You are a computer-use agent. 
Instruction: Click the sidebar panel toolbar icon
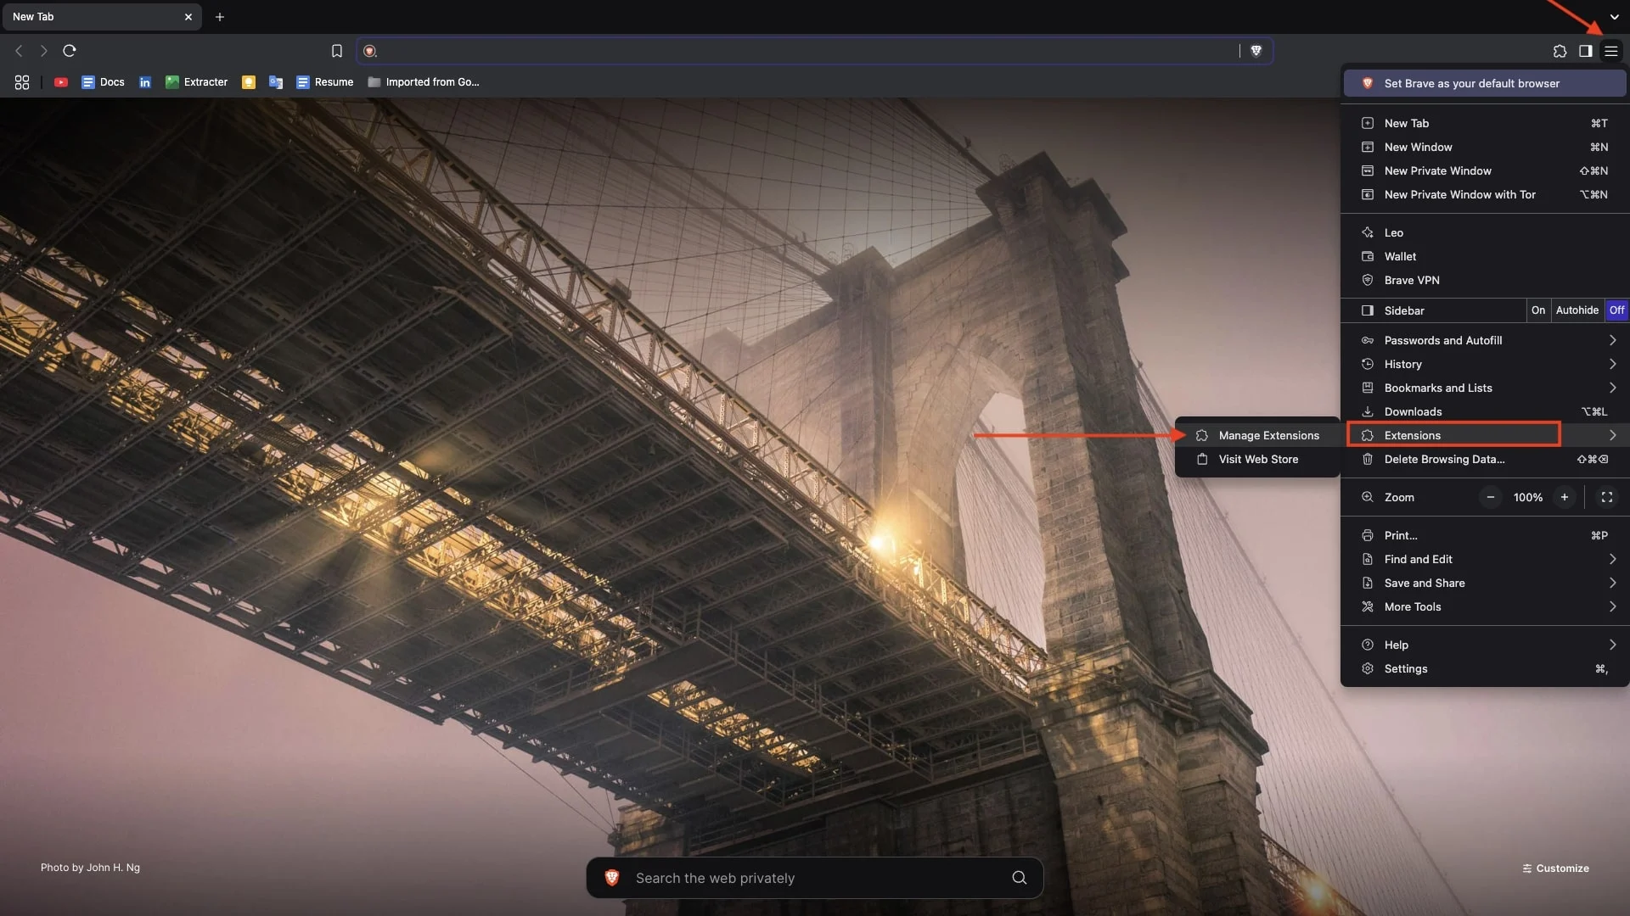(x=1585, y=51)
